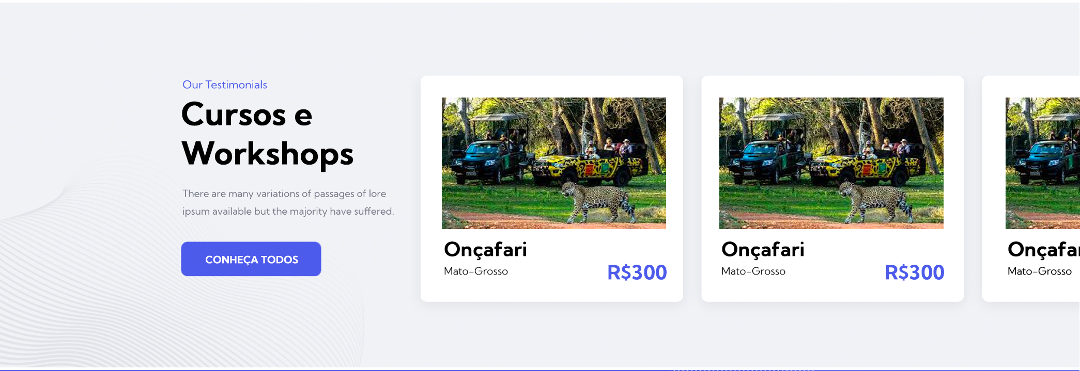
Task: Click the CONHEÇA TODOS button
Action: point(251,259)
